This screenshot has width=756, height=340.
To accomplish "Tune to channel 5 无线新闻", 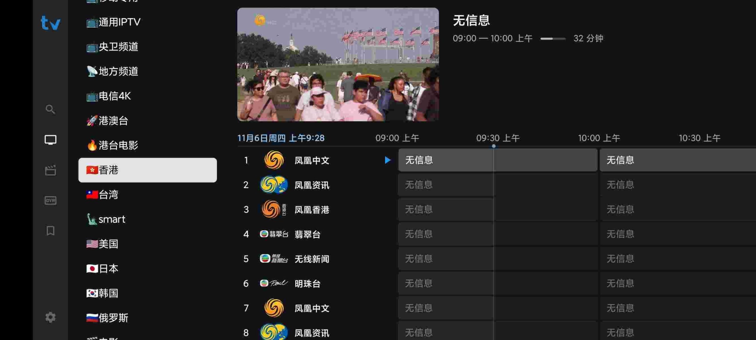I will (312, 259).
